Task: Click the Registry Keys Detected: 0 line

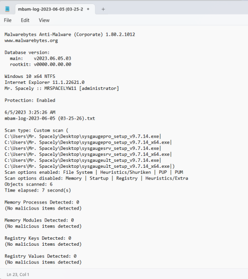Action: (x=38, y=238)
